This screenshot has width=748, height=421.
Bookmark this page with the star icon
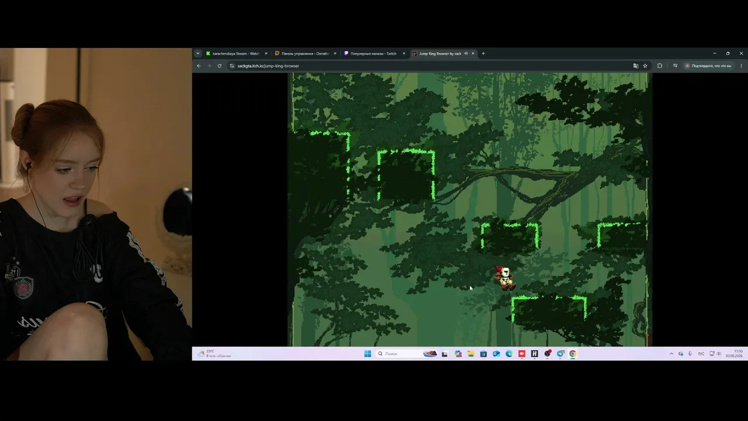point(645,65)
